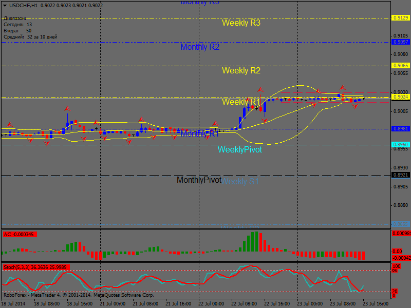This screenshot has height=308, width=411.
Task: Click the Weekly R2 text label
Action: click(x=241, y=71)
